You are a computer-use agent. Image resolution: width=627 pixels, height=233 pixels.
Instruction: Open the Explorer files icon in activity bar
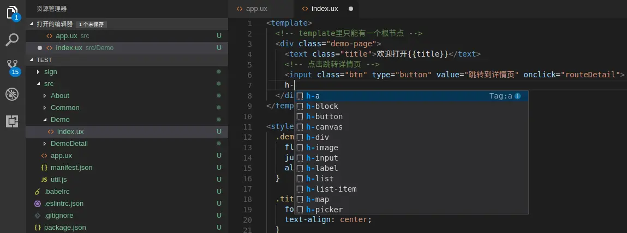13,13
